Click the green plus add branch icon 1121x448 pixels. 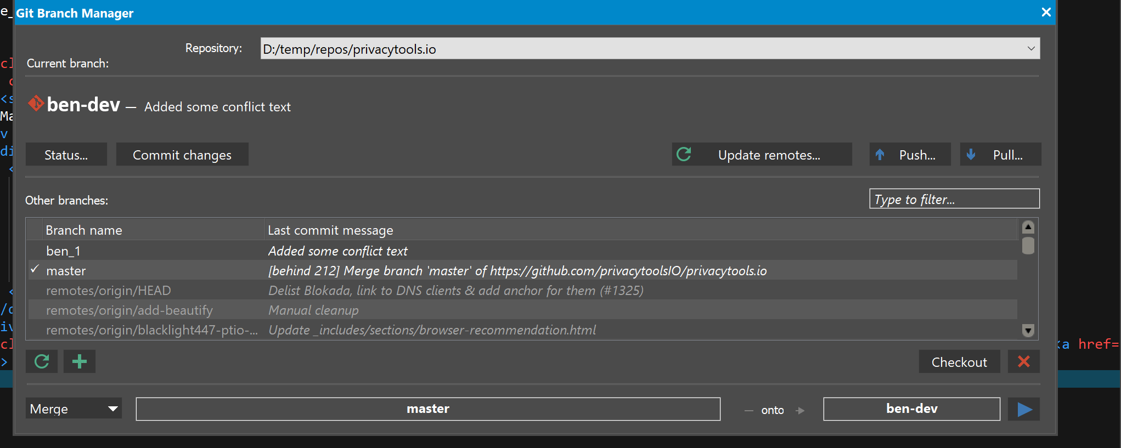coord(80,362)
